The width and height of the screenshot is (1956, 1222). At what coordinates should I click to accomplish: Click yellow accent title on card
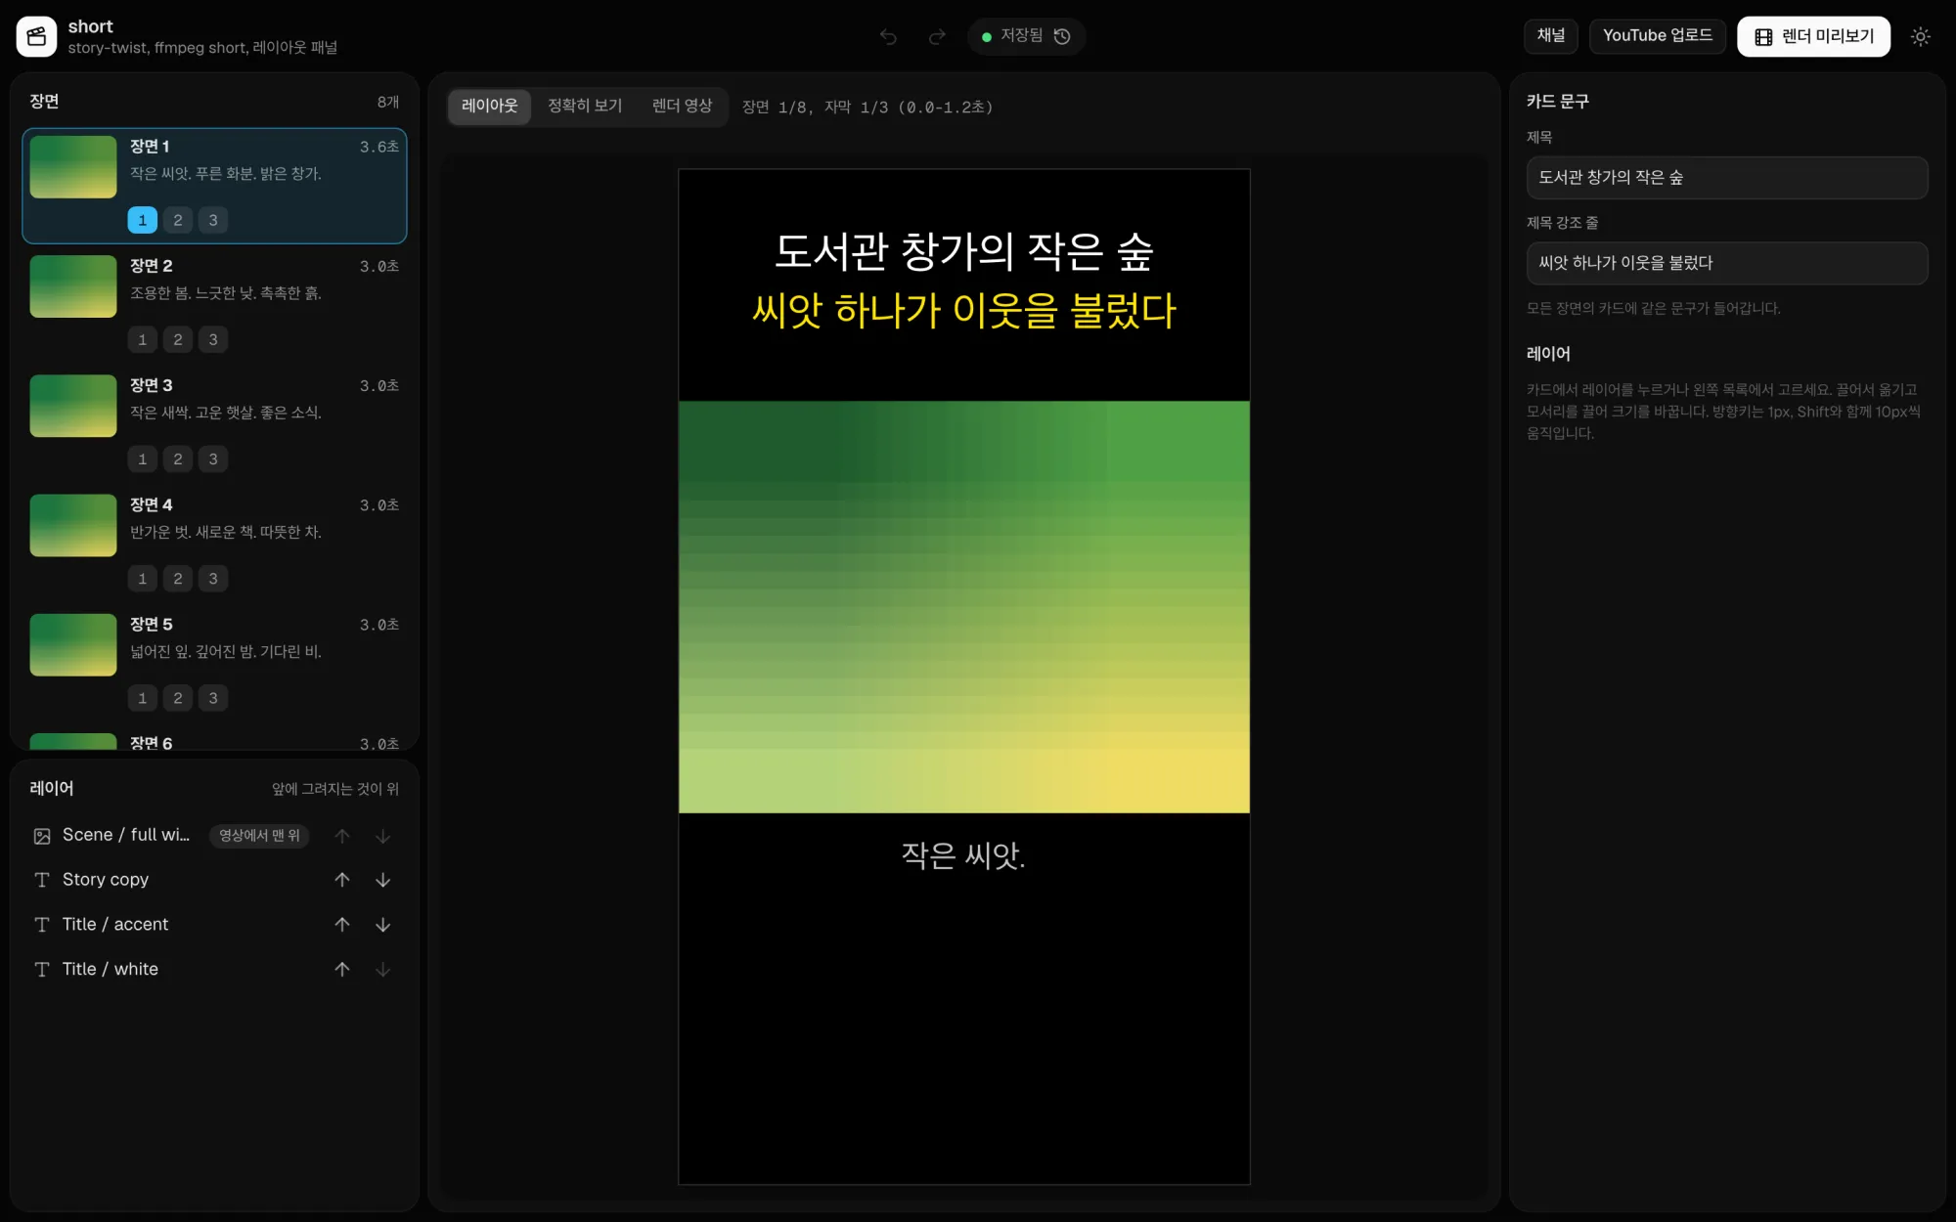pyautogui.click(x=963, y=311)
